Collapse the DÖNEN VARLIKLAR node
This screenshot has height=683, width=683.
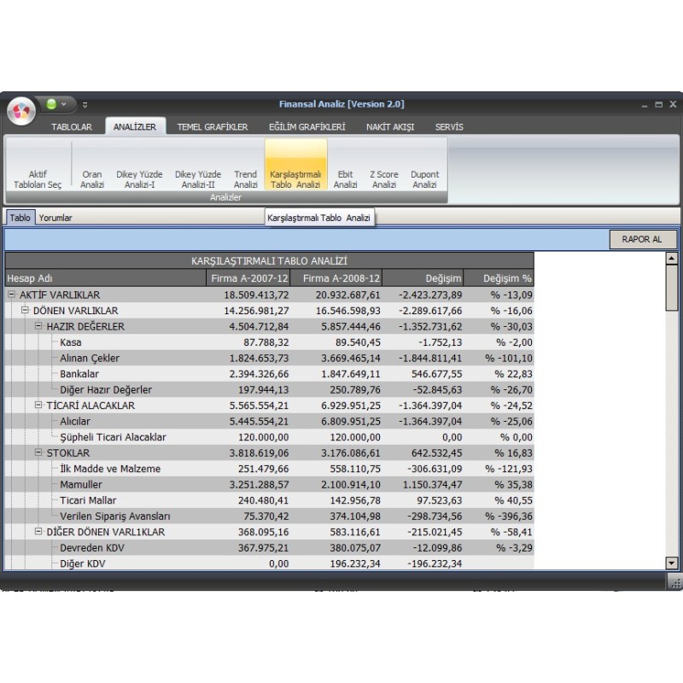(26, 310)
